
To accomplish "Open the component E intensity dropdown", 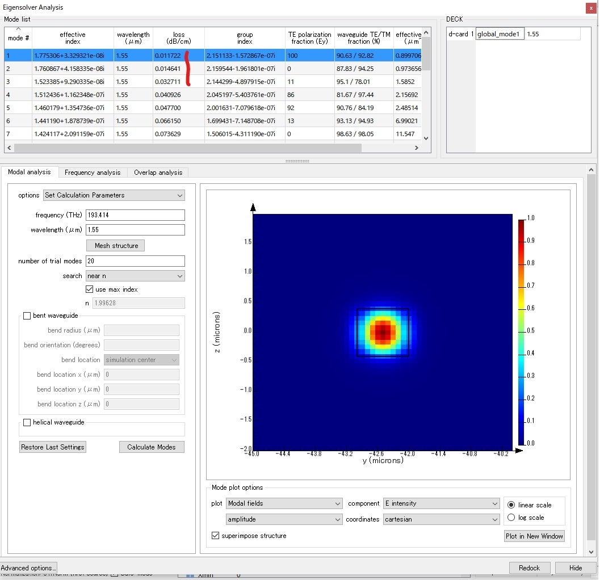I will (441, 503).
